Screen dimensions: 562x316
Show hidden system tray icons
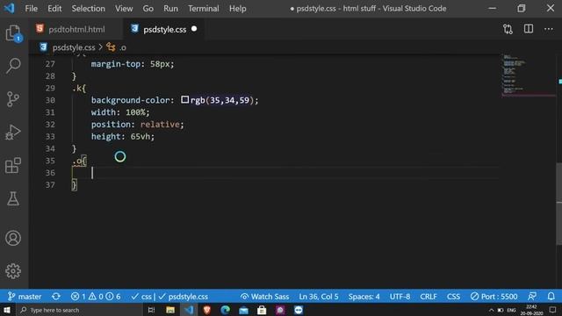click(x=491, y=310)
